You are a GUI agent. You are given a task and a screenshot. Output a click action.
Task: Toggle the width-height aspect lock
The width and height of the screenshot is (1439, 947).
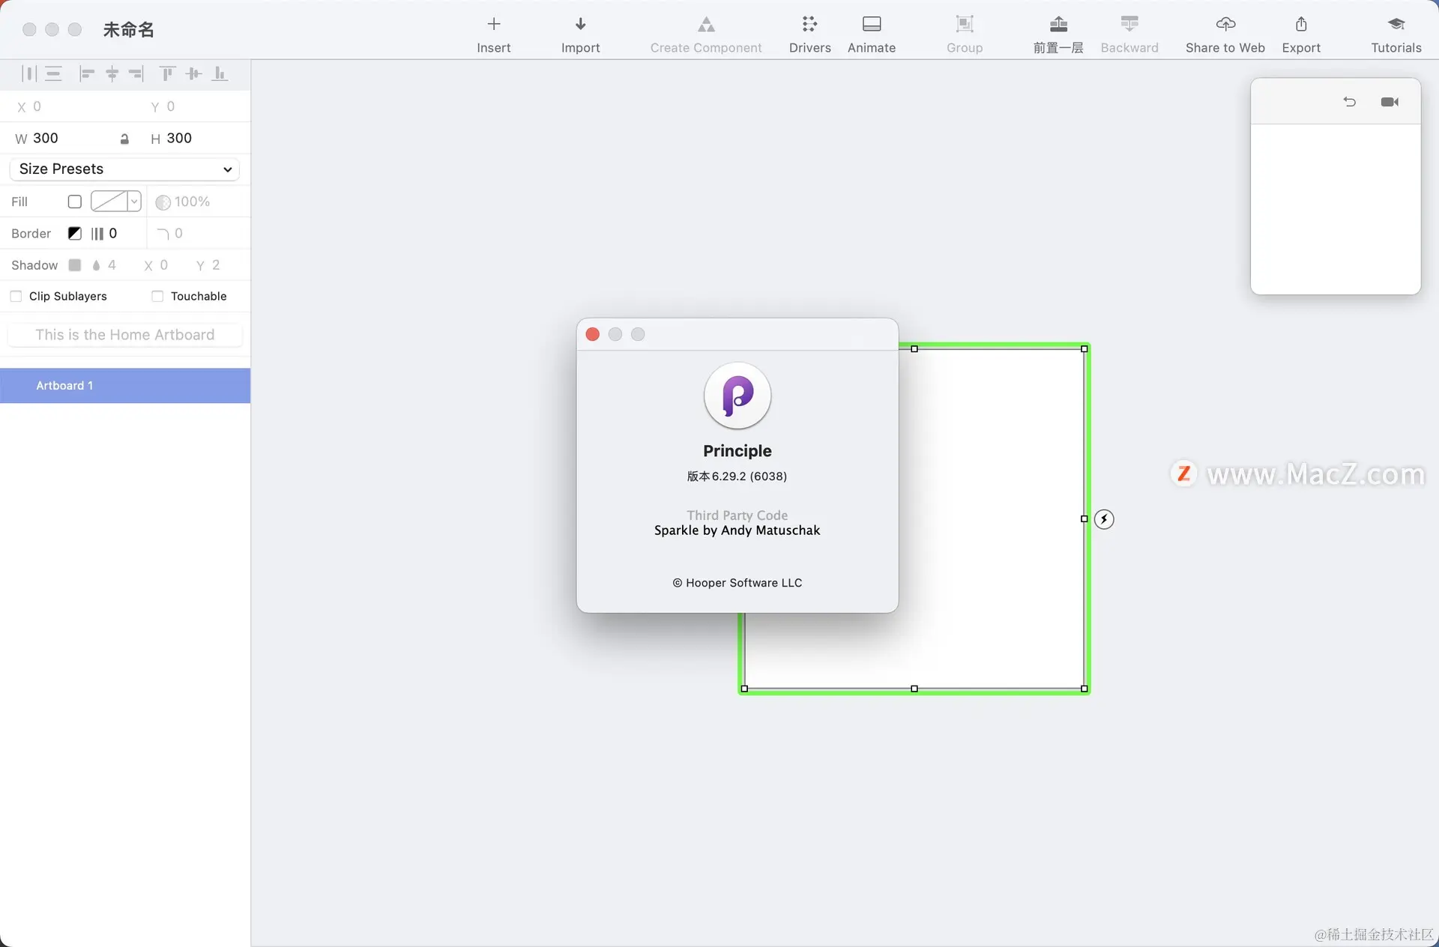coord(124,139)
